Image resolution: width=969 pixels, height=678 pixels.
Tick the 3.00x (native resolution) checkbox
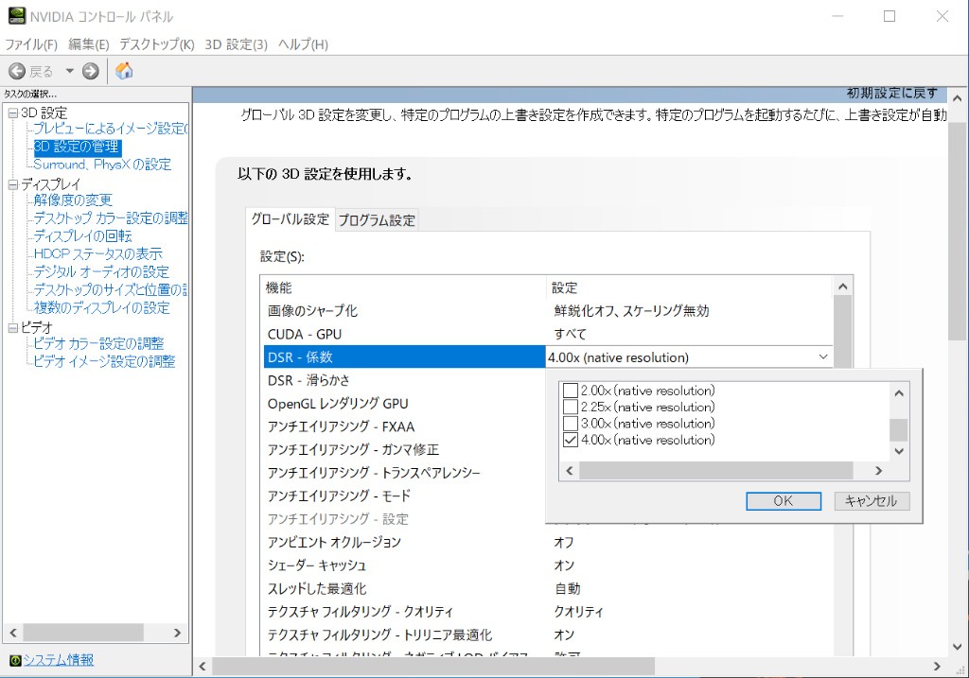pyautogui.click(x=570, y=424)
